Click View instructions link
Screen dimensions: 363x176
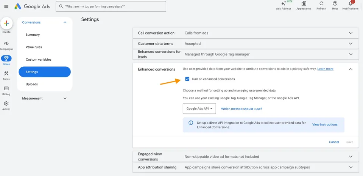point(325,124)
